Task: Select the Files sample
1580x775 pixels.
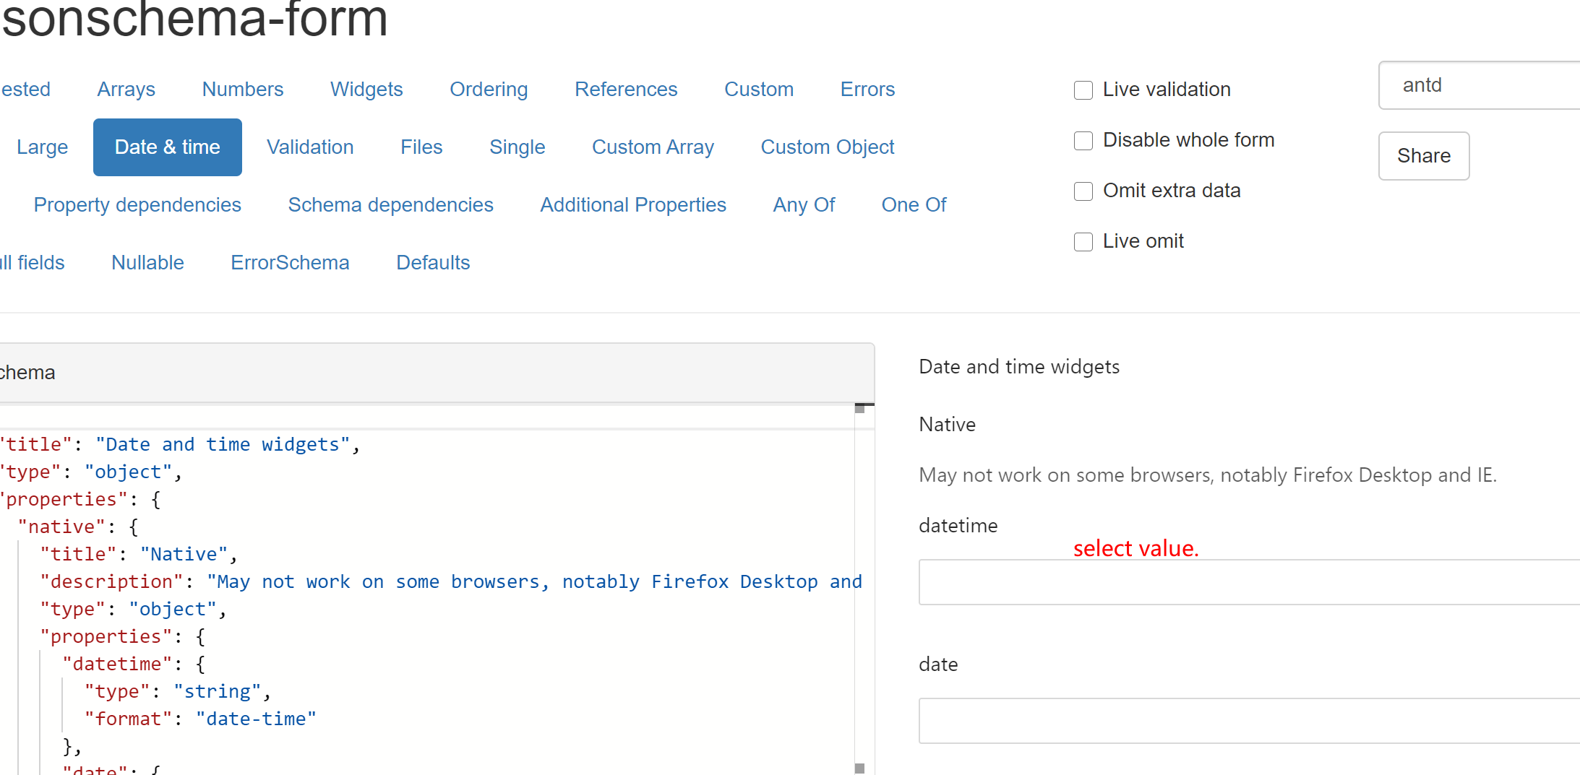Action: [x=421, y=147]
